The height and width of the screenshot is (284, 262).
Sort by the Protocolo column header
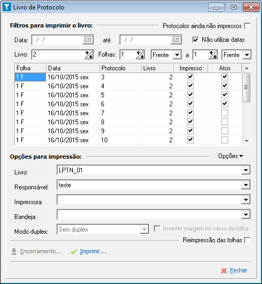[120, 68]
